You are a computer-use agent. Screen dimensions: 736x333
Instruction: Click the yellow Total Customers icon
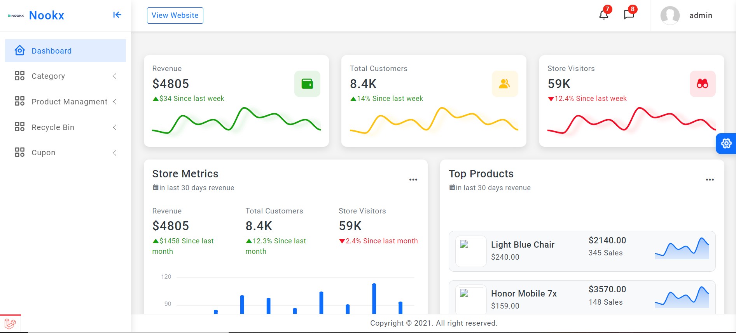pos(505,84)
